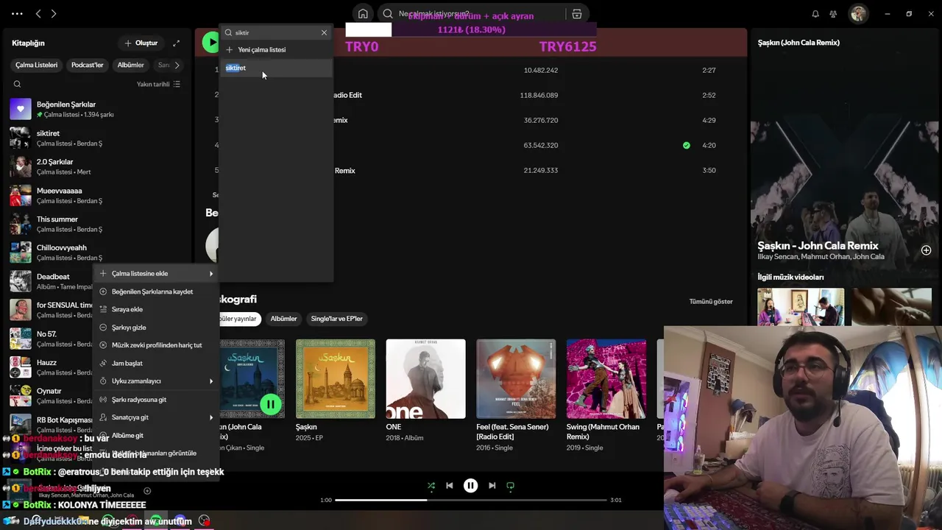Open the user profile avatar

point(858,14)
